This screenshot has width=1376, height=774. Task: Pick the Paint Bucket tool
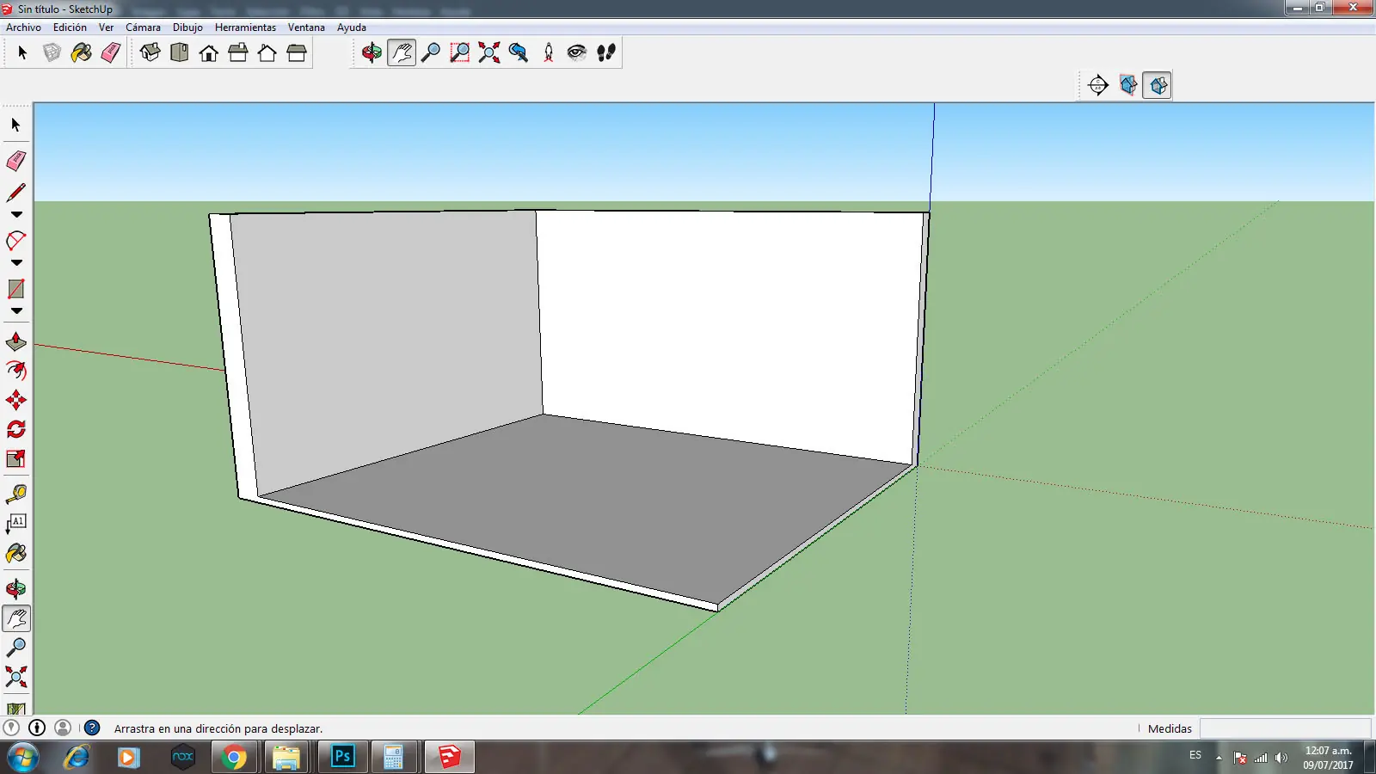point(15,554)
